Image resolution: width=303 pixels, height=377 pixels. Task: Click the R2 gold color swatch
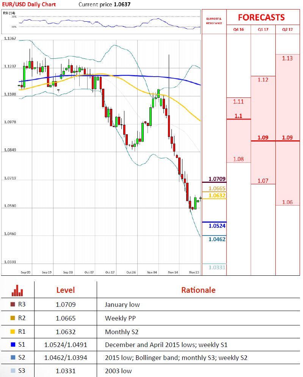[13, 318]
